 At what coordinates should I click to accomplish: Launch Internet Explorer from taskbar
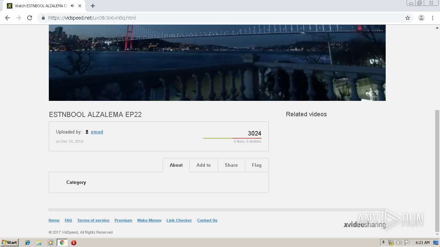pyautogui.click(x=27, y=243)
